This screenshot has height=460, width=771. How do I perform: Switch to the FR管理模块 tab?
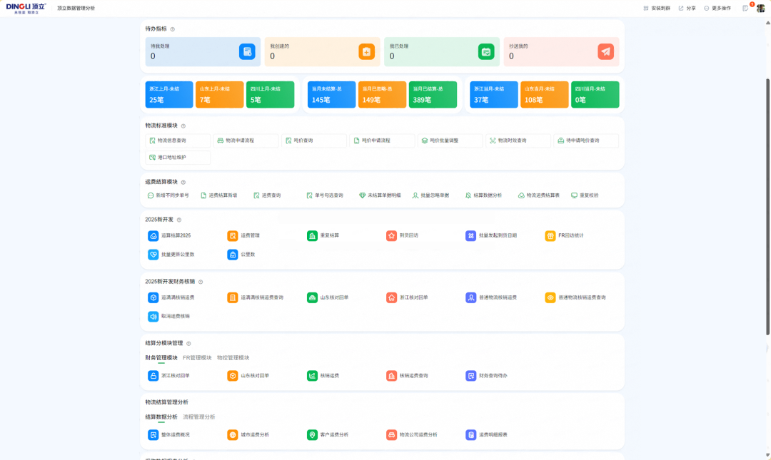197,357
